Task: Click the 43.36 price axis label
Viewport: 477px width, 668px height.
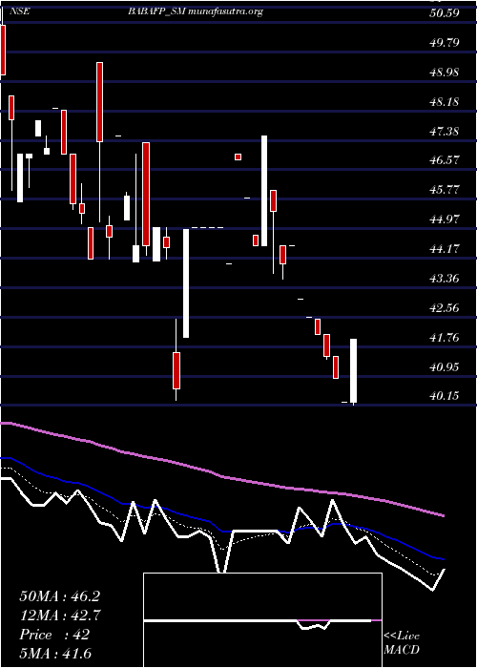Action: 445,279
